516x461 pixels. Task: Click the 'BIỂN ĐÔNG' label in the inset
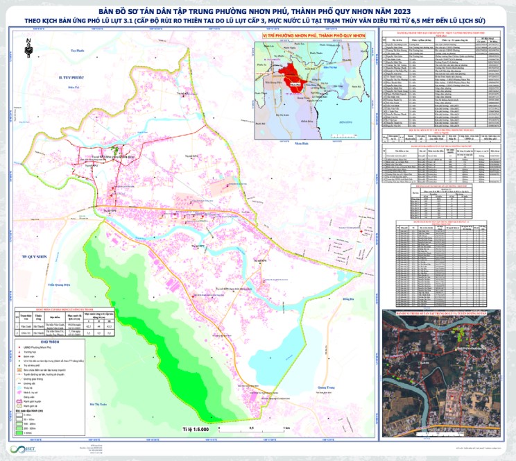pos(345,122)
